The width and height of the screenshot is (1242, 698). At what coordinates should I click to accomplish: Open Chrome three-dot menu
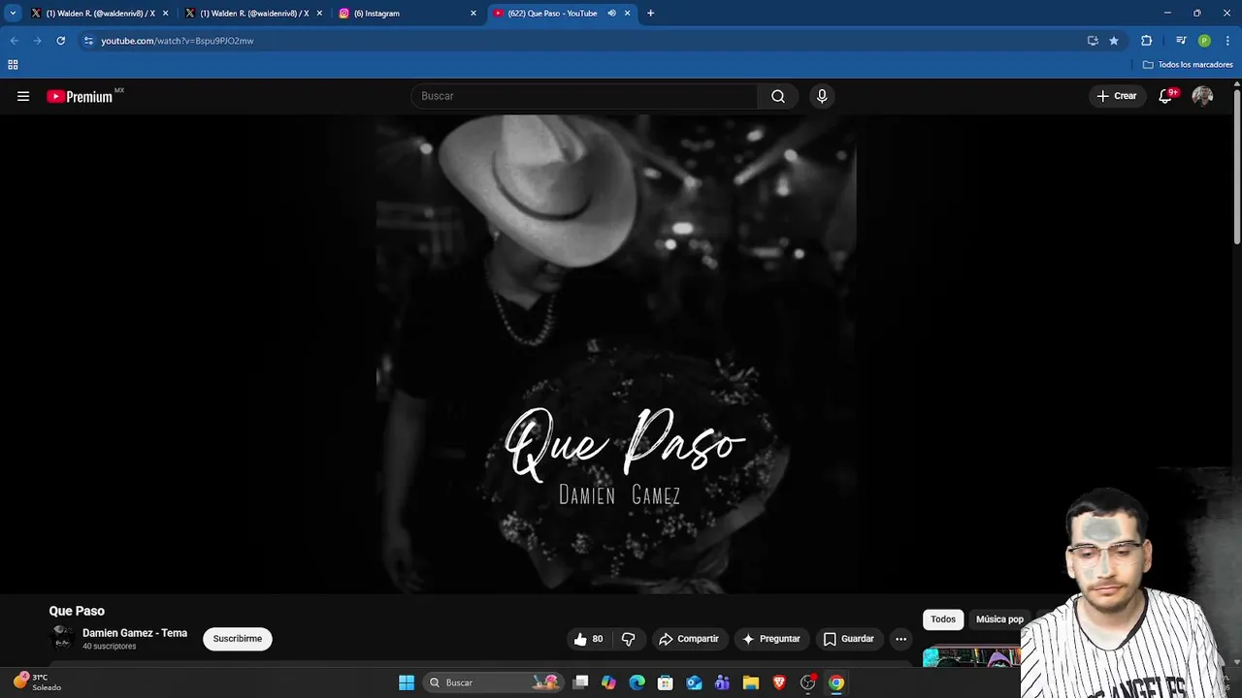pos(1227,41)
